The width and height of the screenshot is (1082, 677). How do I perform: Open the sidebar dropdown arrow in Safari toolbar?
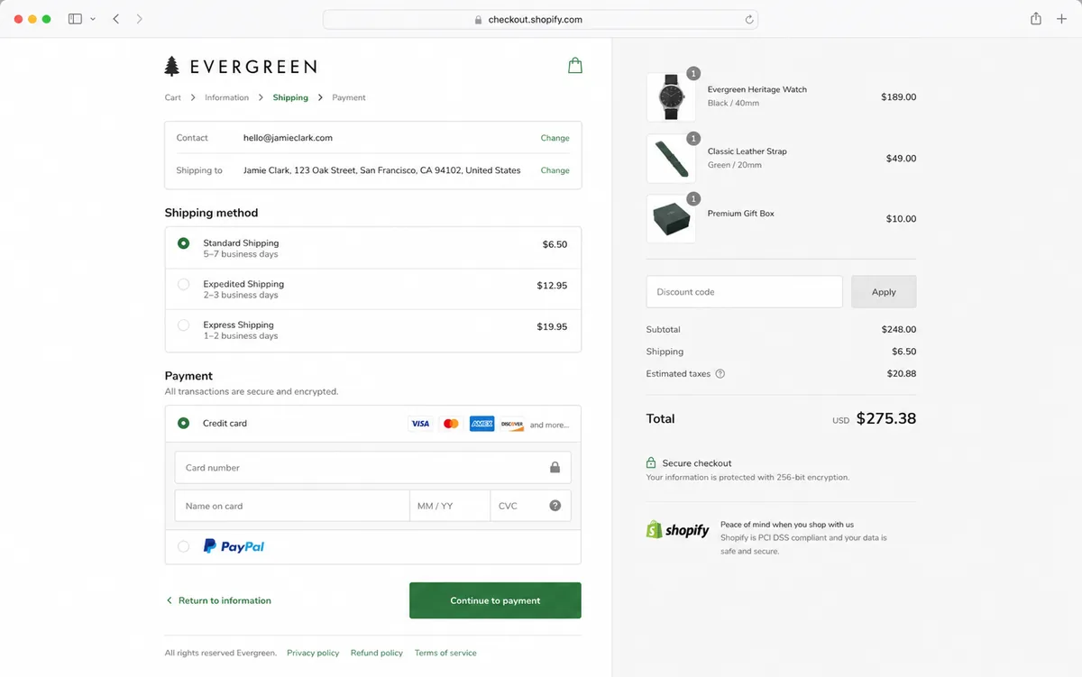click(93, 19)
